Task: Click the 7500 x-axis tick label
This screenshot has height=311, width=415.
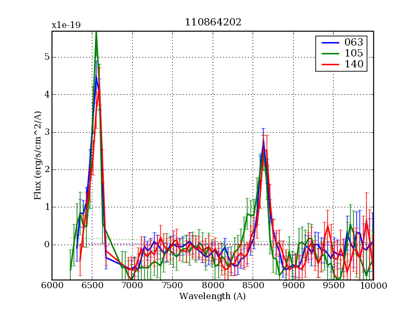Action: [172, 286]
